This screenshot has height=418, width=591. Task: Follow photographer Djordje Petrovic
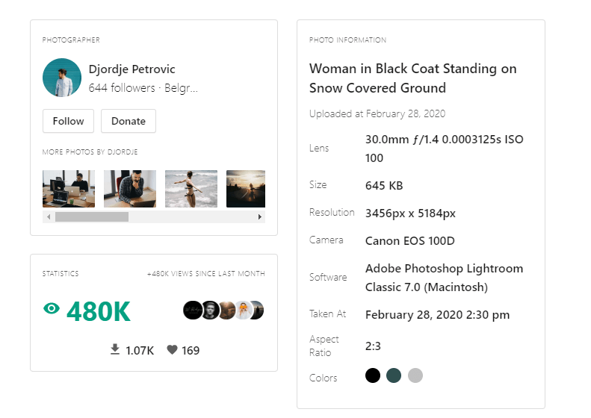[68, 121]
